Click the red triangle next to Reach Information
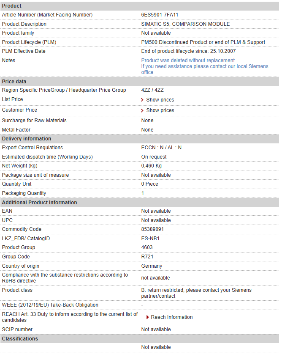282x354 pixels. 148,317
